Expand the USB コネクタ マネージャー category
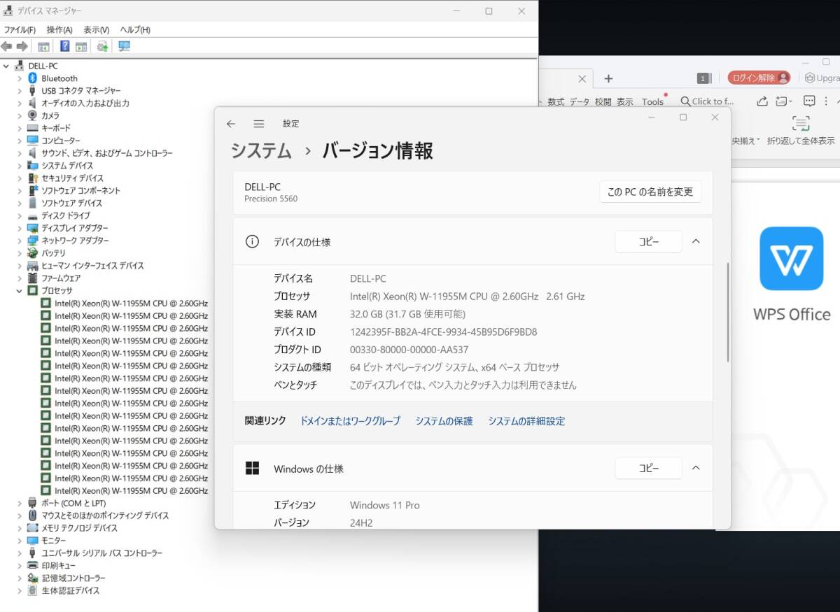Image resolution: width=840 pixels, height=612 pixels. pos(20,91)
